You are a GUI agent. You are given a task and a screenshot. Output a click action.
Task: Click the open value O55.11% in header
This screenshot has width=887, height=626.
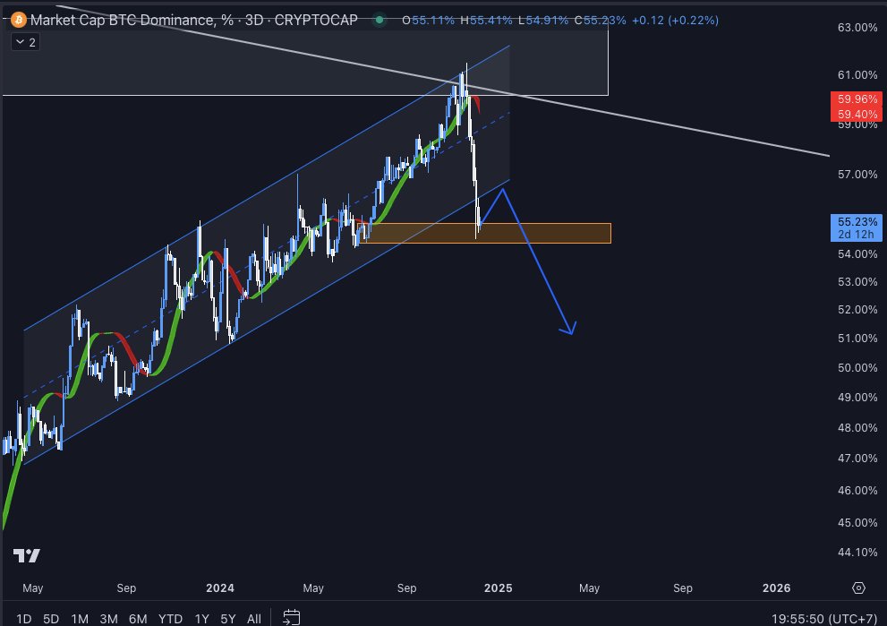point(428,21)
